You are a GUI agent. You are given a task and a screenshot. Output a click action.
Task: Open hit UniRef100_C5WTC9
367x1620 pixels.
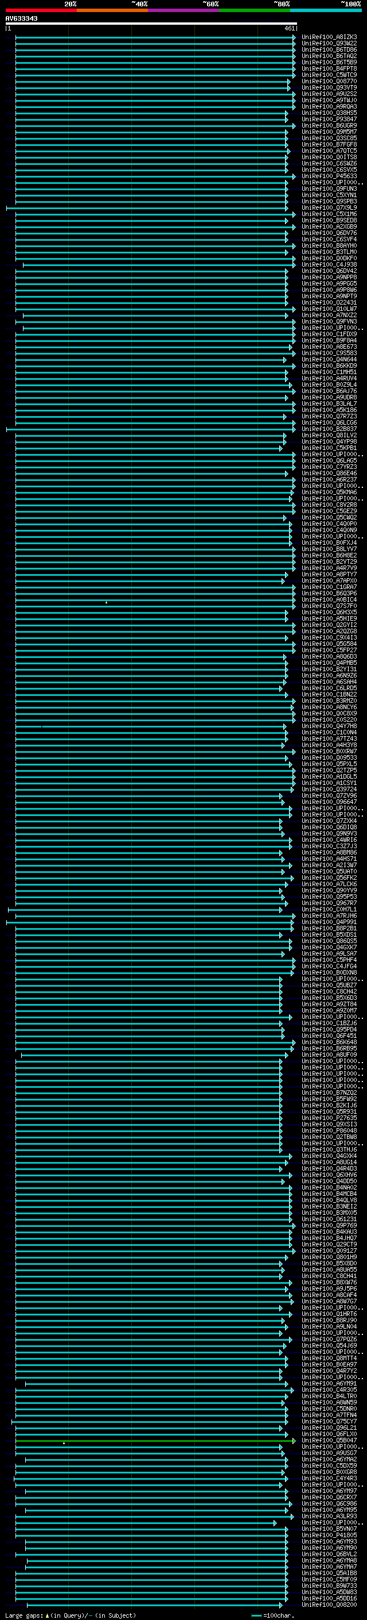tap(329, 75)
